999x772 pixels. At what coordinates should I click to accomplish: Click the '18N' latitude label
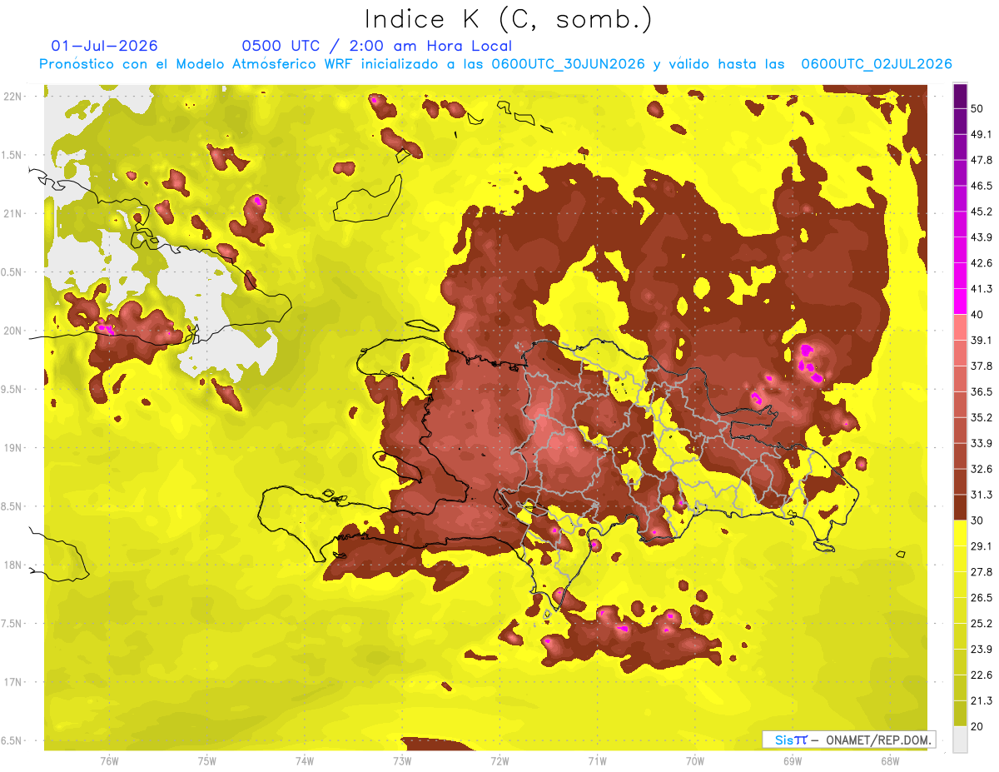pos(13,565)
